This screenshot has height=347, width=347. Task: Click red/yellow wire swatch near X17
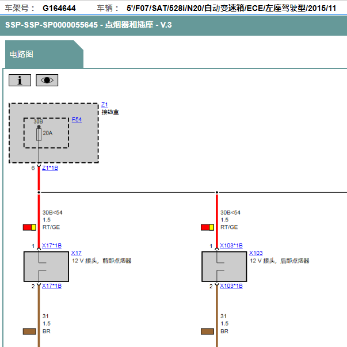29,227
